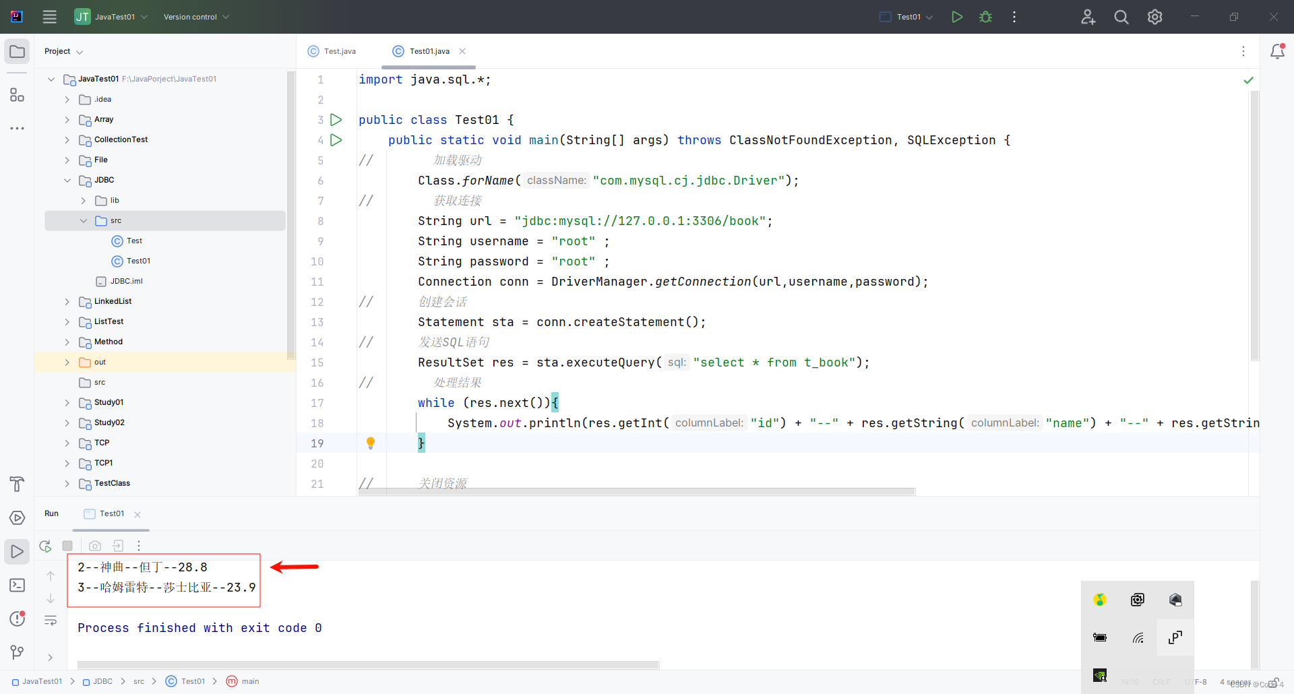Click the run gutter icon for class Test01
The image size is (1294, 694).
click(x=336, y=120)
